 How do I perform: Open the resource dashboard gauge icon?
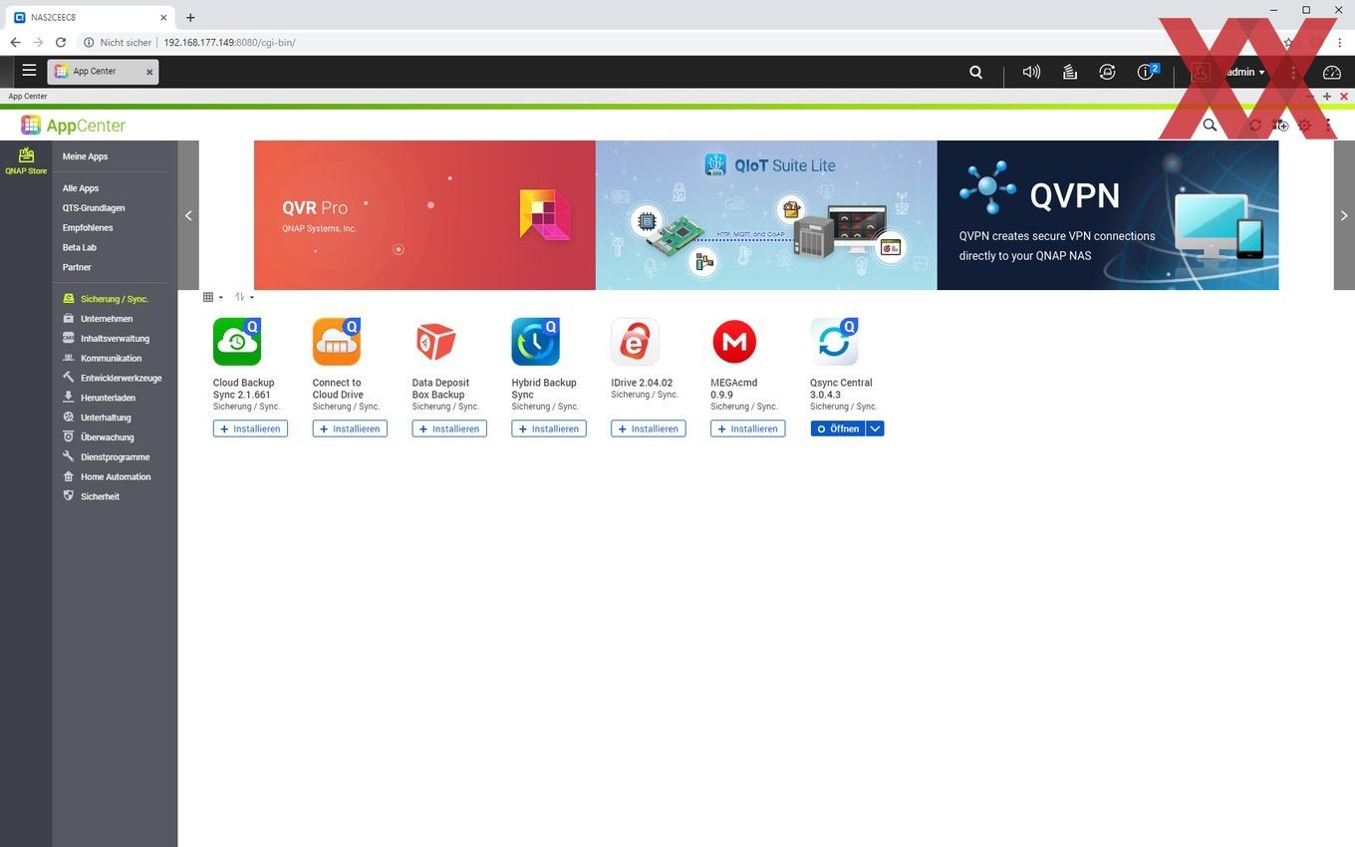coord(1332,72)
